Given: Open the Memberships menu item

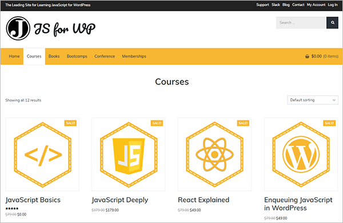Looking at the screenshot, I should (x=134, y=56).
